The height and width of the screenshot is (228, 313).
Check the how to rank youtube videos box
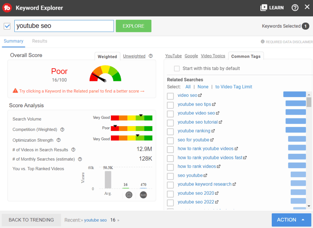click(170, 149)
